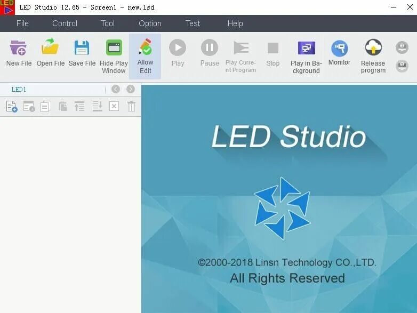
Task: Open the File menu
Action: tap(22, 23)
